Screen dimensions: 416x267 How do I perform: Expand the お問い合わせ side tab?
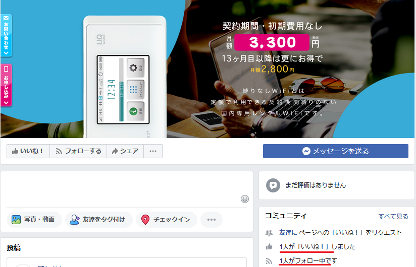tap(6, 35)
